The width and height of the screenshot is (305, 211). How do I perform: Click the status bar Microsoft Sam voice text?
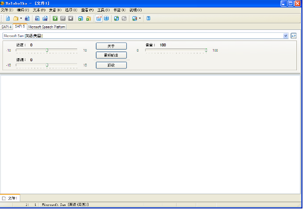65,204
